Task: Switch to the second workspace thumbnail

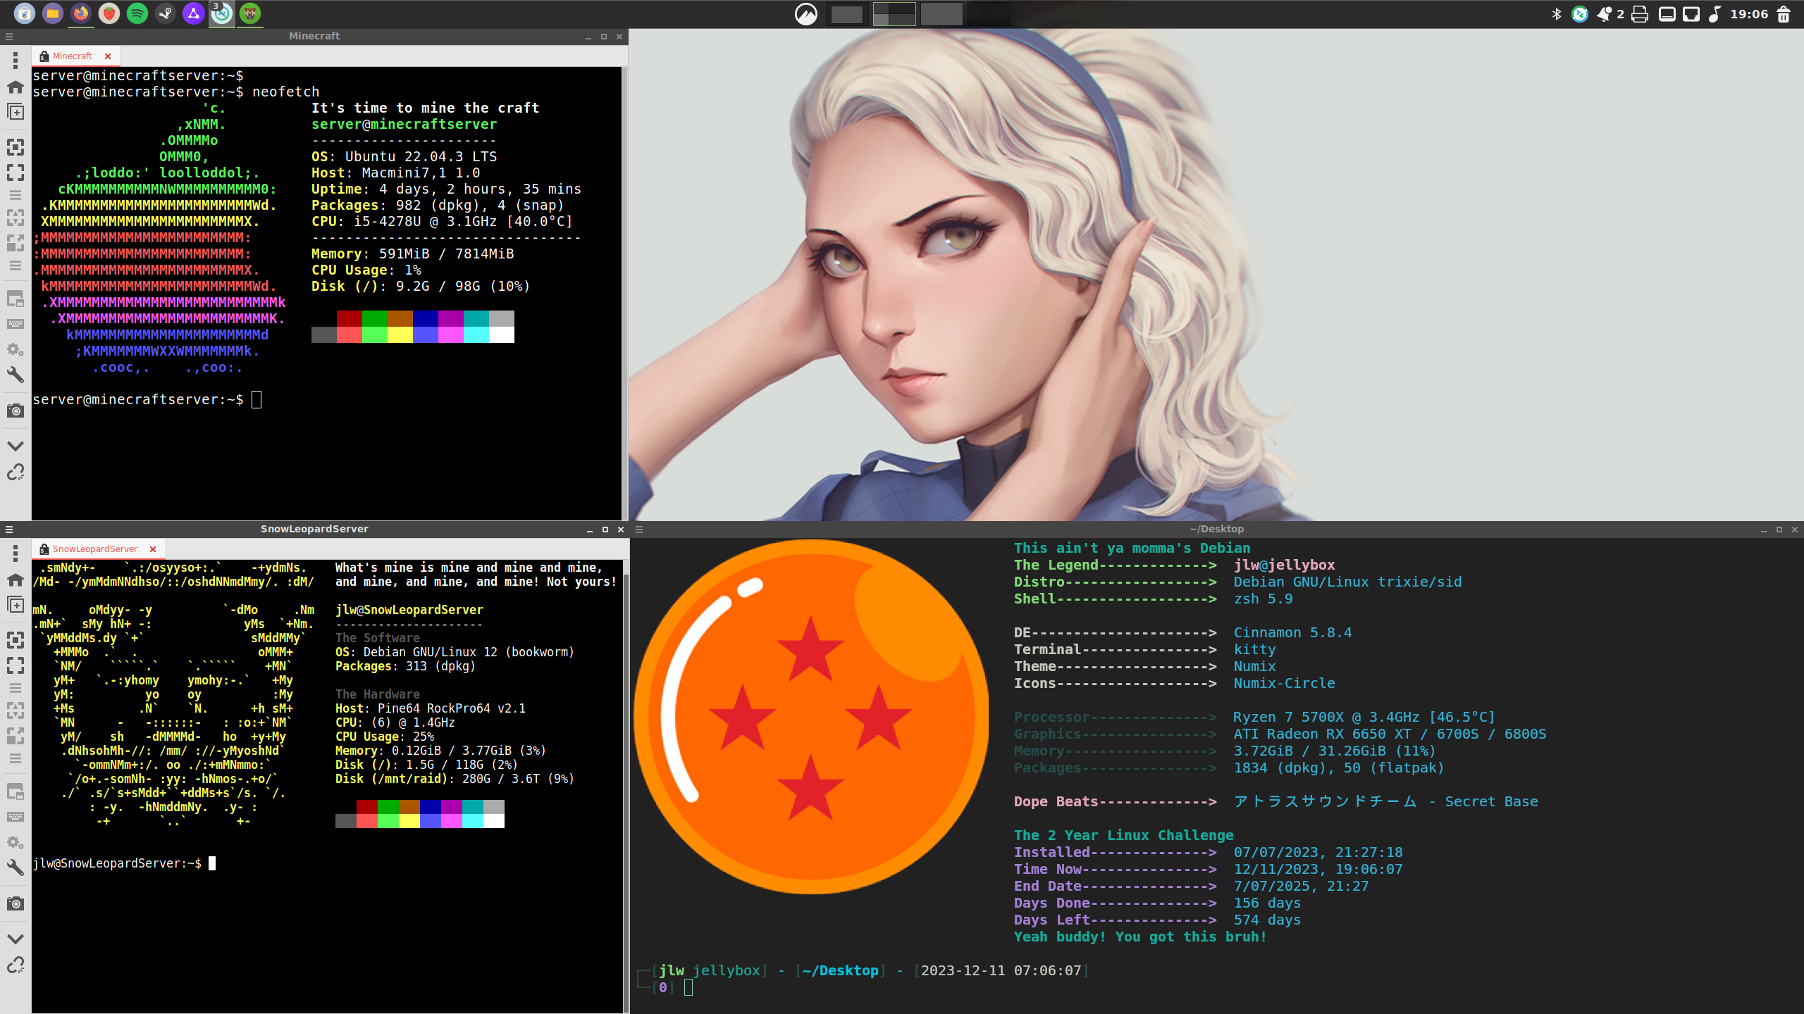Action: click(x=894, y=14)
